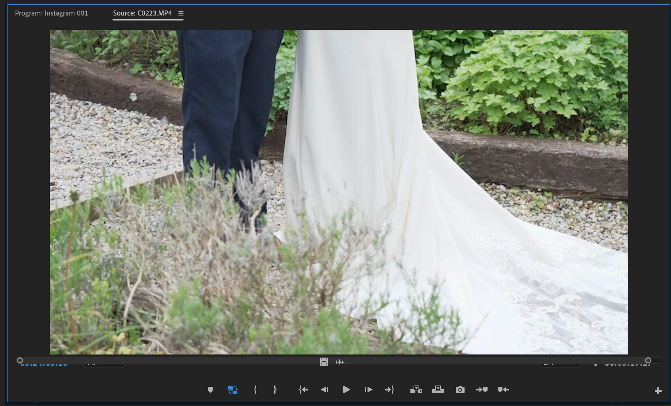Click the Mark In bracket icon

point(255,390)
